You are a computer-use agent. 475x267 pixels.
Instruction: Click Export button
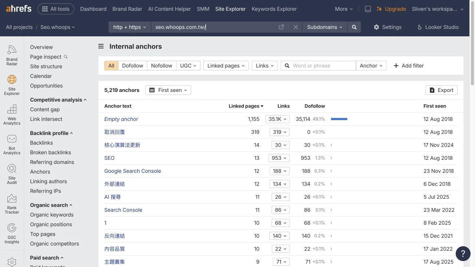coord(442,90)
